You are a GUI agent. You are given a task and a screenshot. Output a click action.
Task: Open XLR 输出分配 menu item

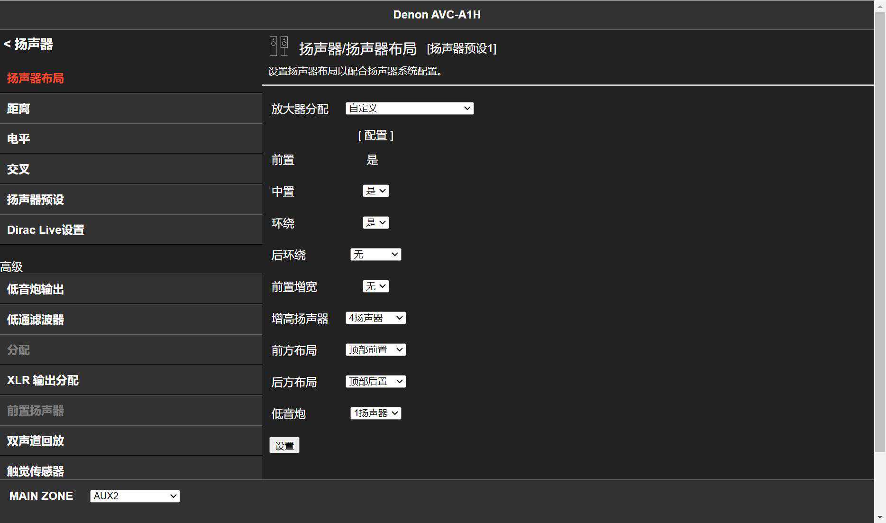43,380
